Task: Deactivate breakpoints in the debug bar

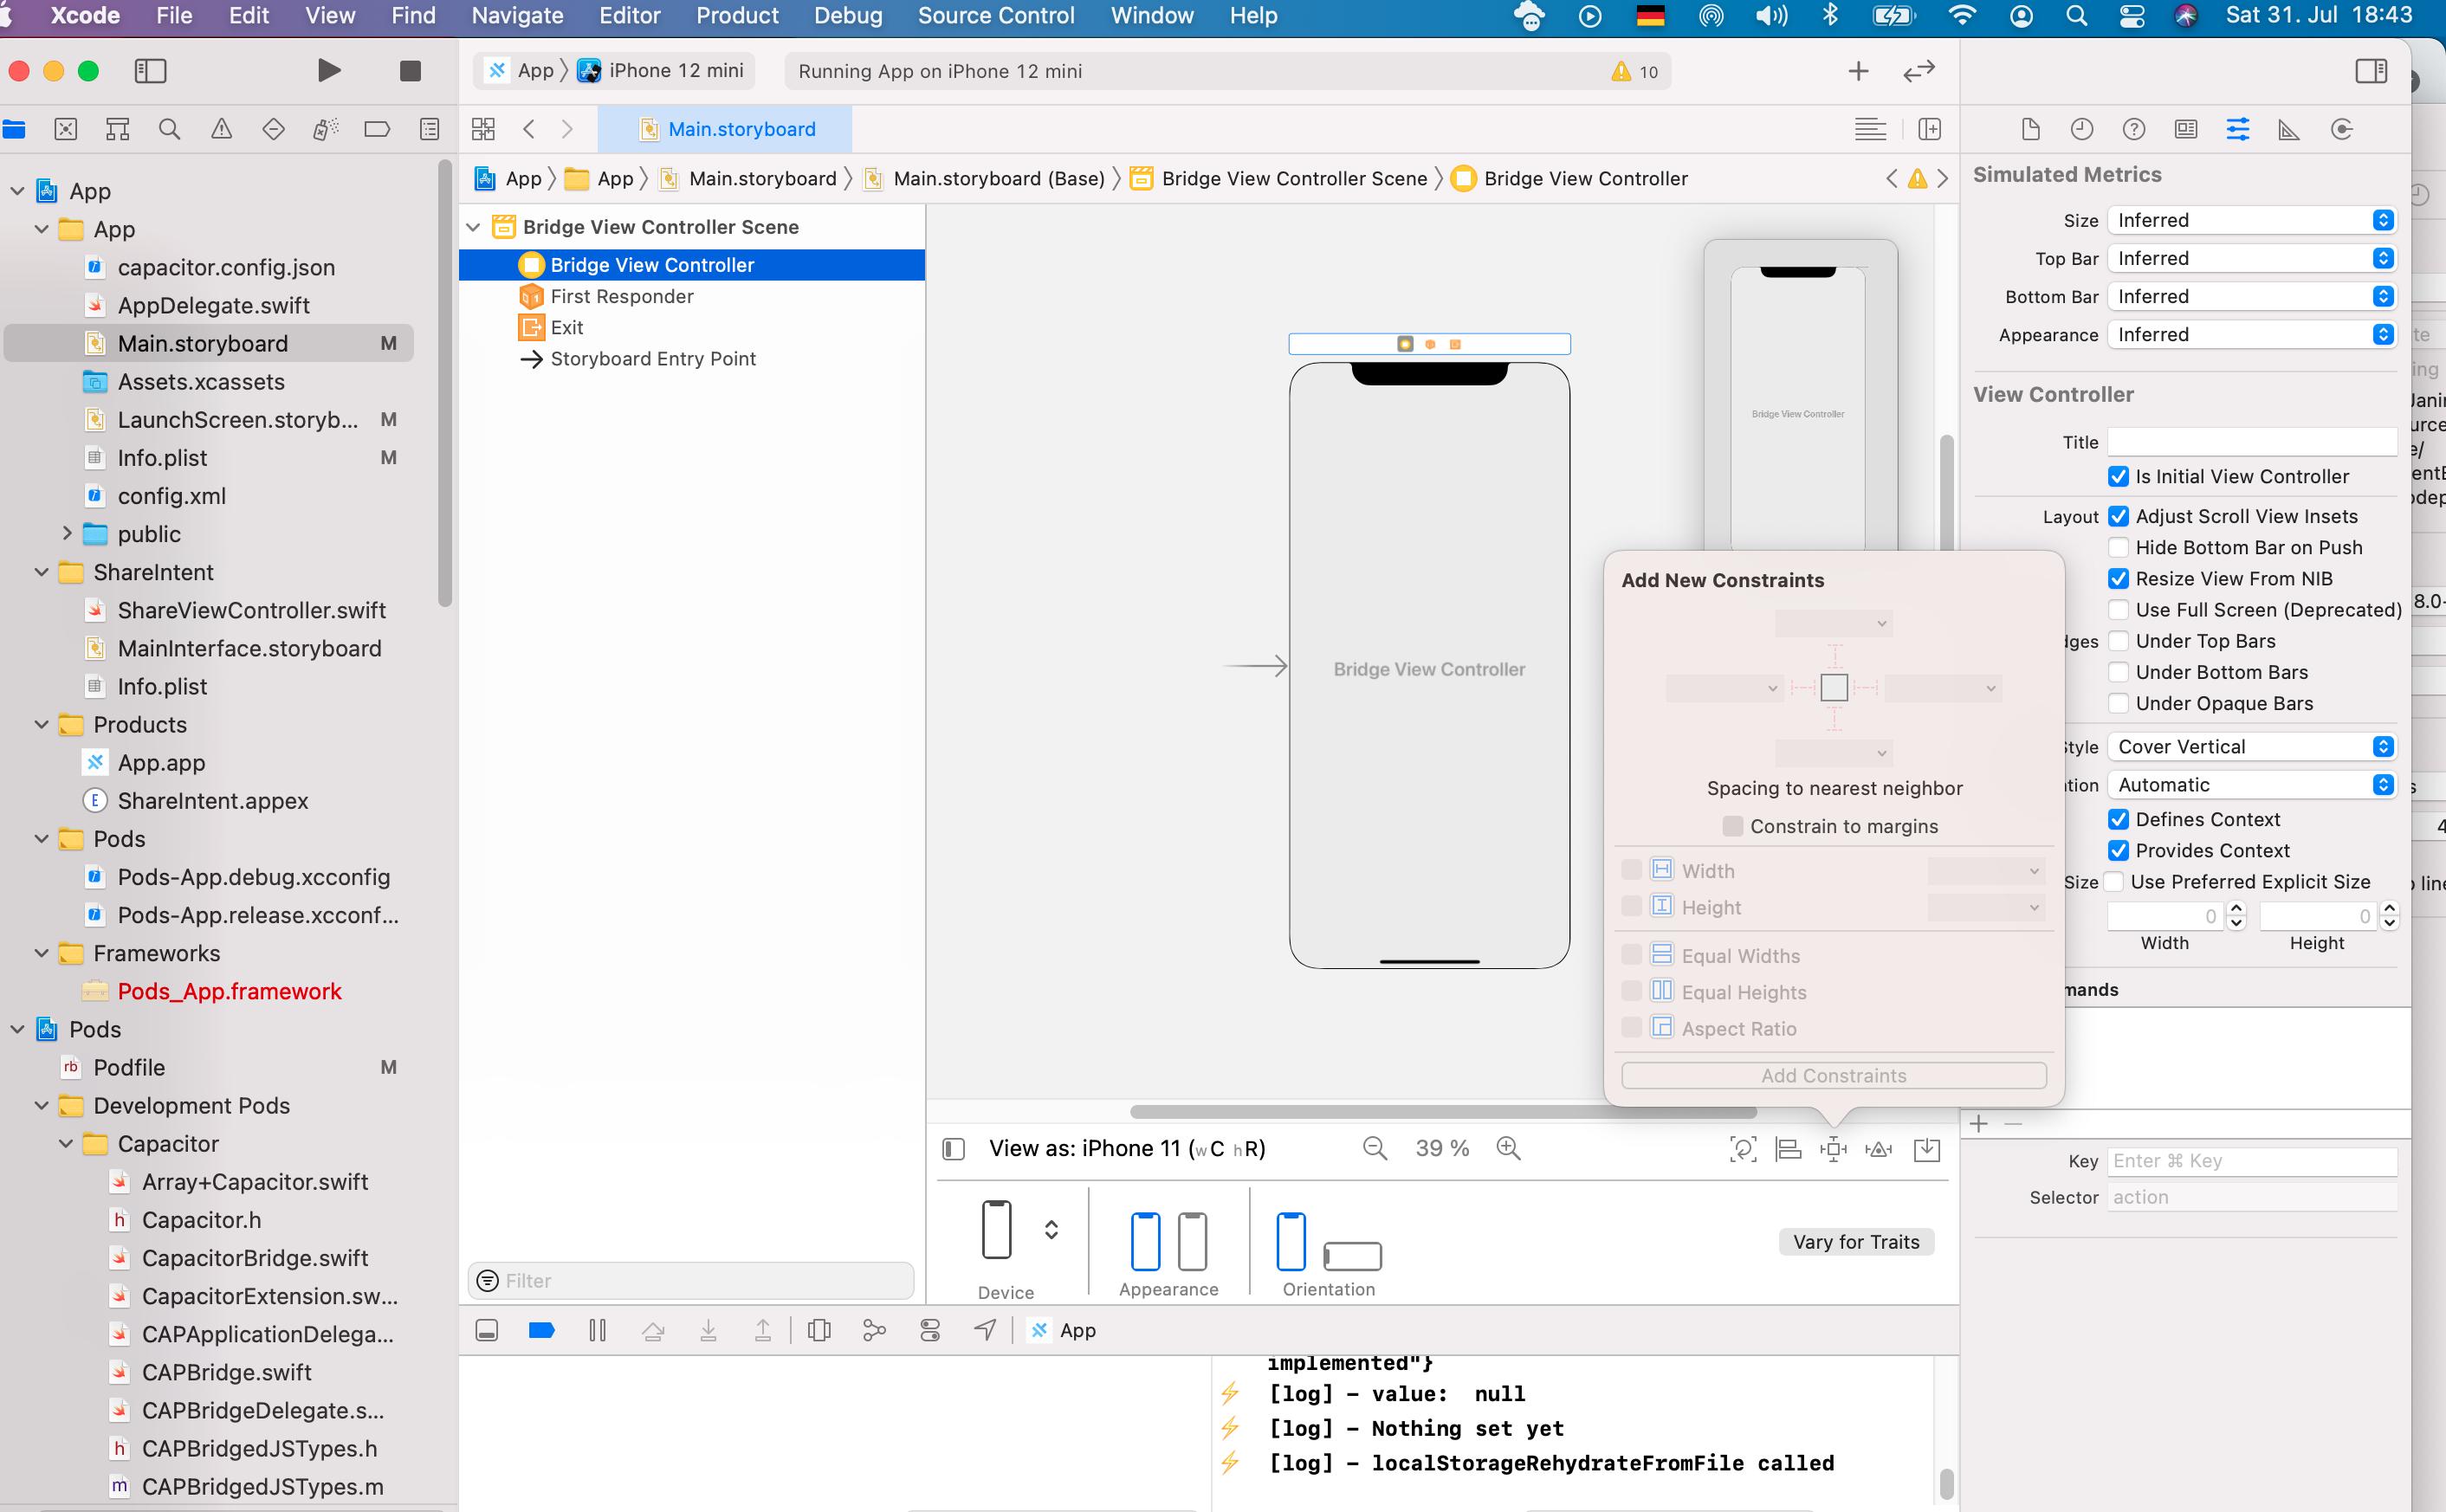Action: [542, 1330]
